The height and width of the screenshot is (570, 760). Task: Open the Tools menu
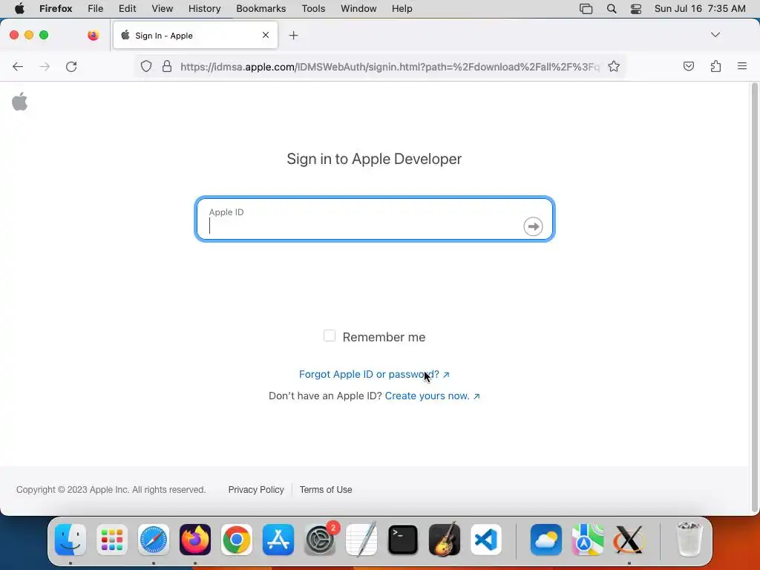click(x=313, y=9)
